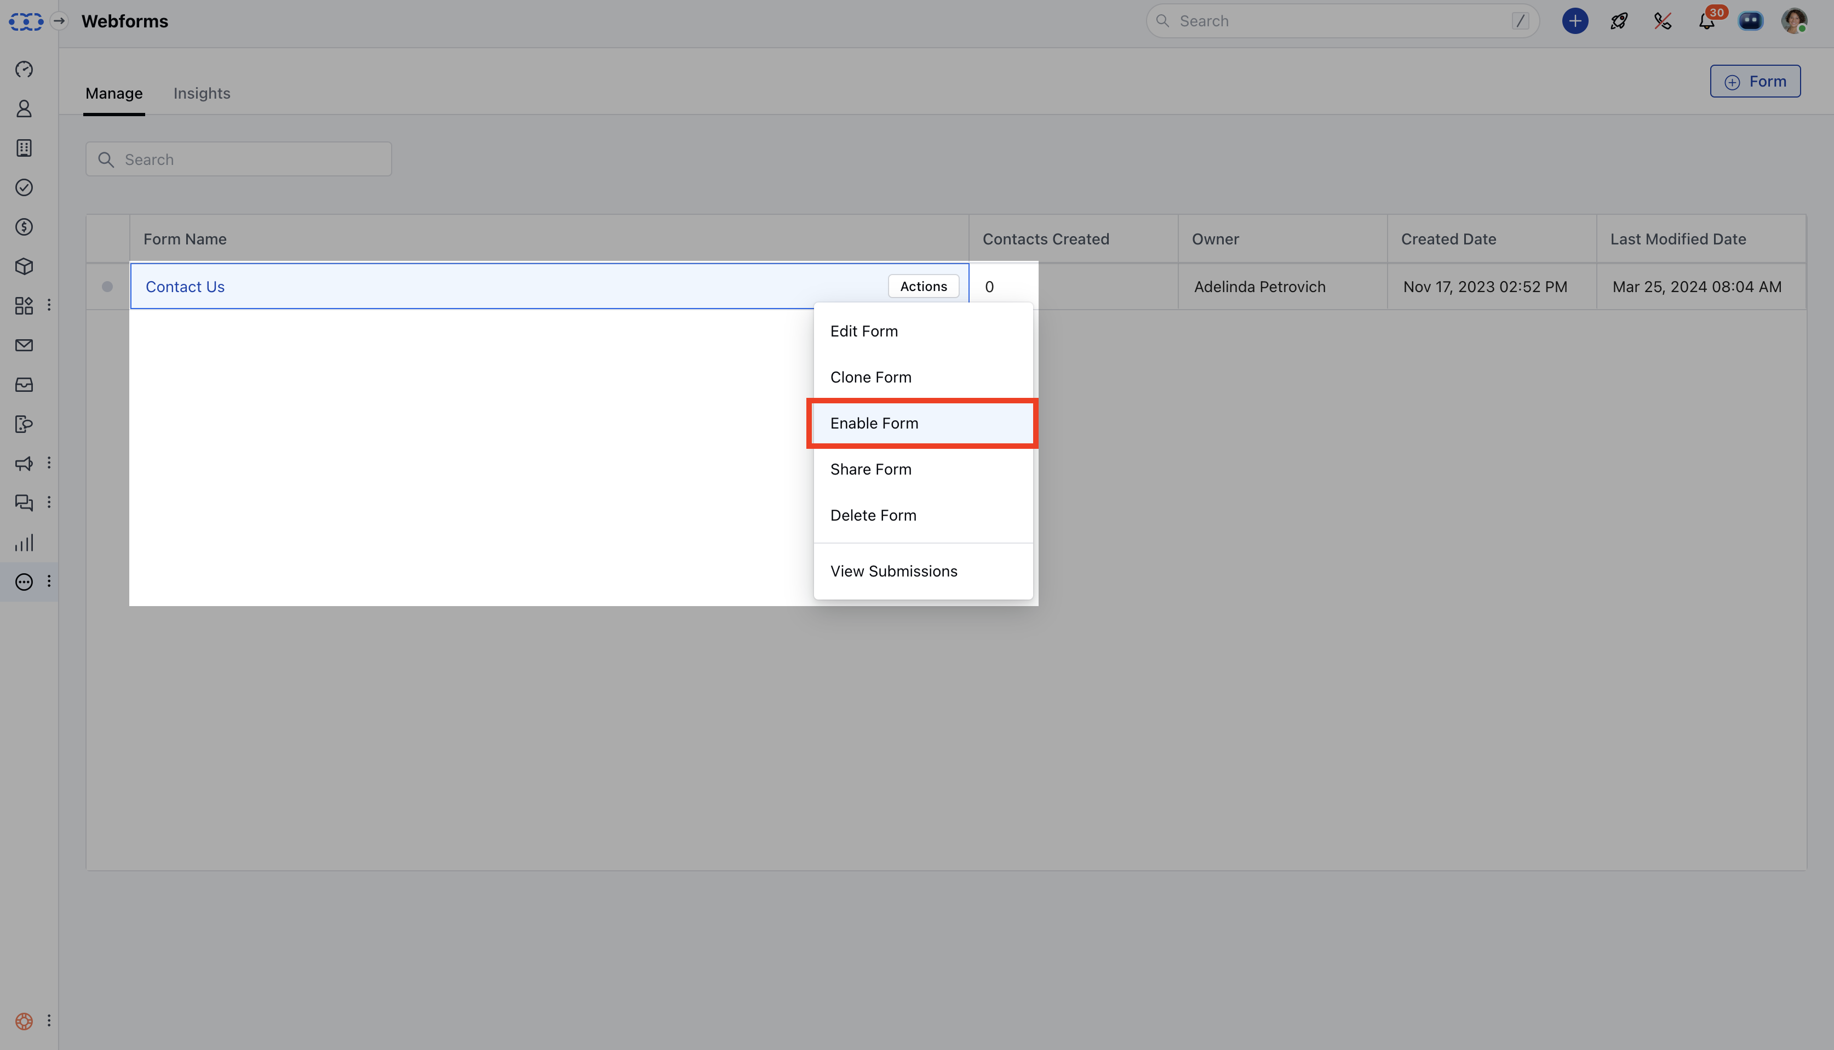The image size is (1834, 1050).
Task: Open the email envelope icon in sidebar
Action: point(24,345)
